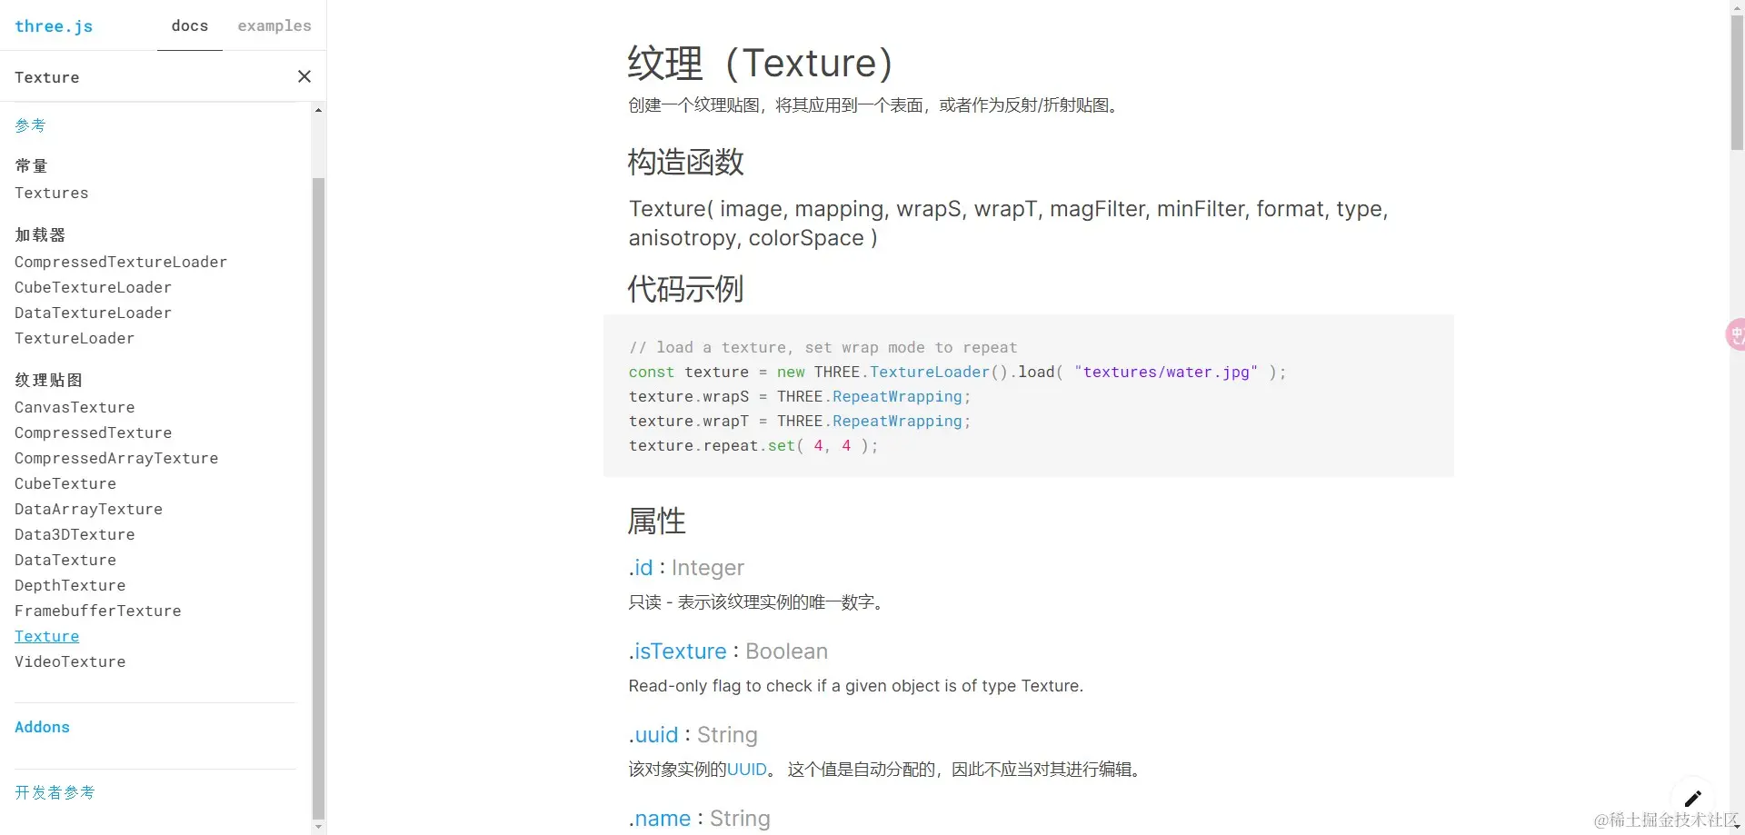Screen dimensions: 1745x835
Task: Click the three.js logo link
Action: pyautogui.click(x=54, y=26)
